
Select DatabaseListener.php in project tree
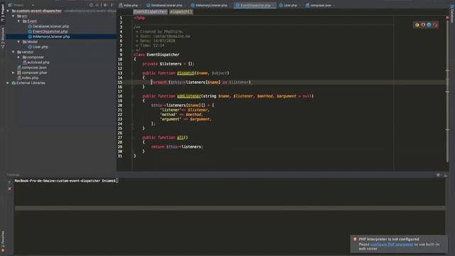pos(50,26)
